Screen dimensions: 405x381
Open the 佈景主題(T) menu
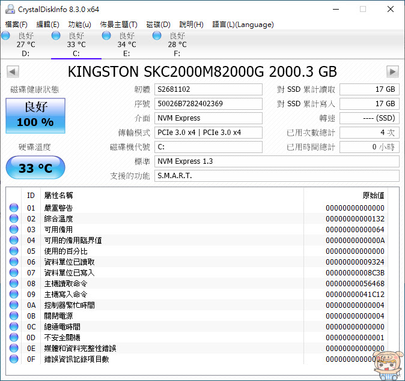click(118, 25)
